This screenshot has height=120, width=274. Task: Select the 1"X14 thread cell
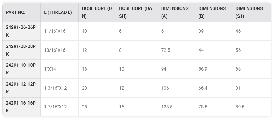coord(50,69)
